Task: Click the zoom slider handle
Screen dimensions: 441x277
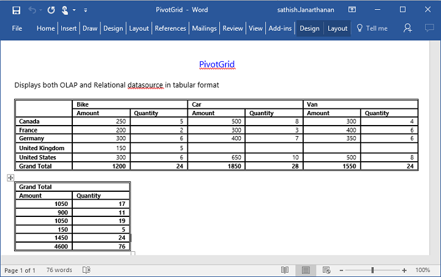Action: [372, 270]
